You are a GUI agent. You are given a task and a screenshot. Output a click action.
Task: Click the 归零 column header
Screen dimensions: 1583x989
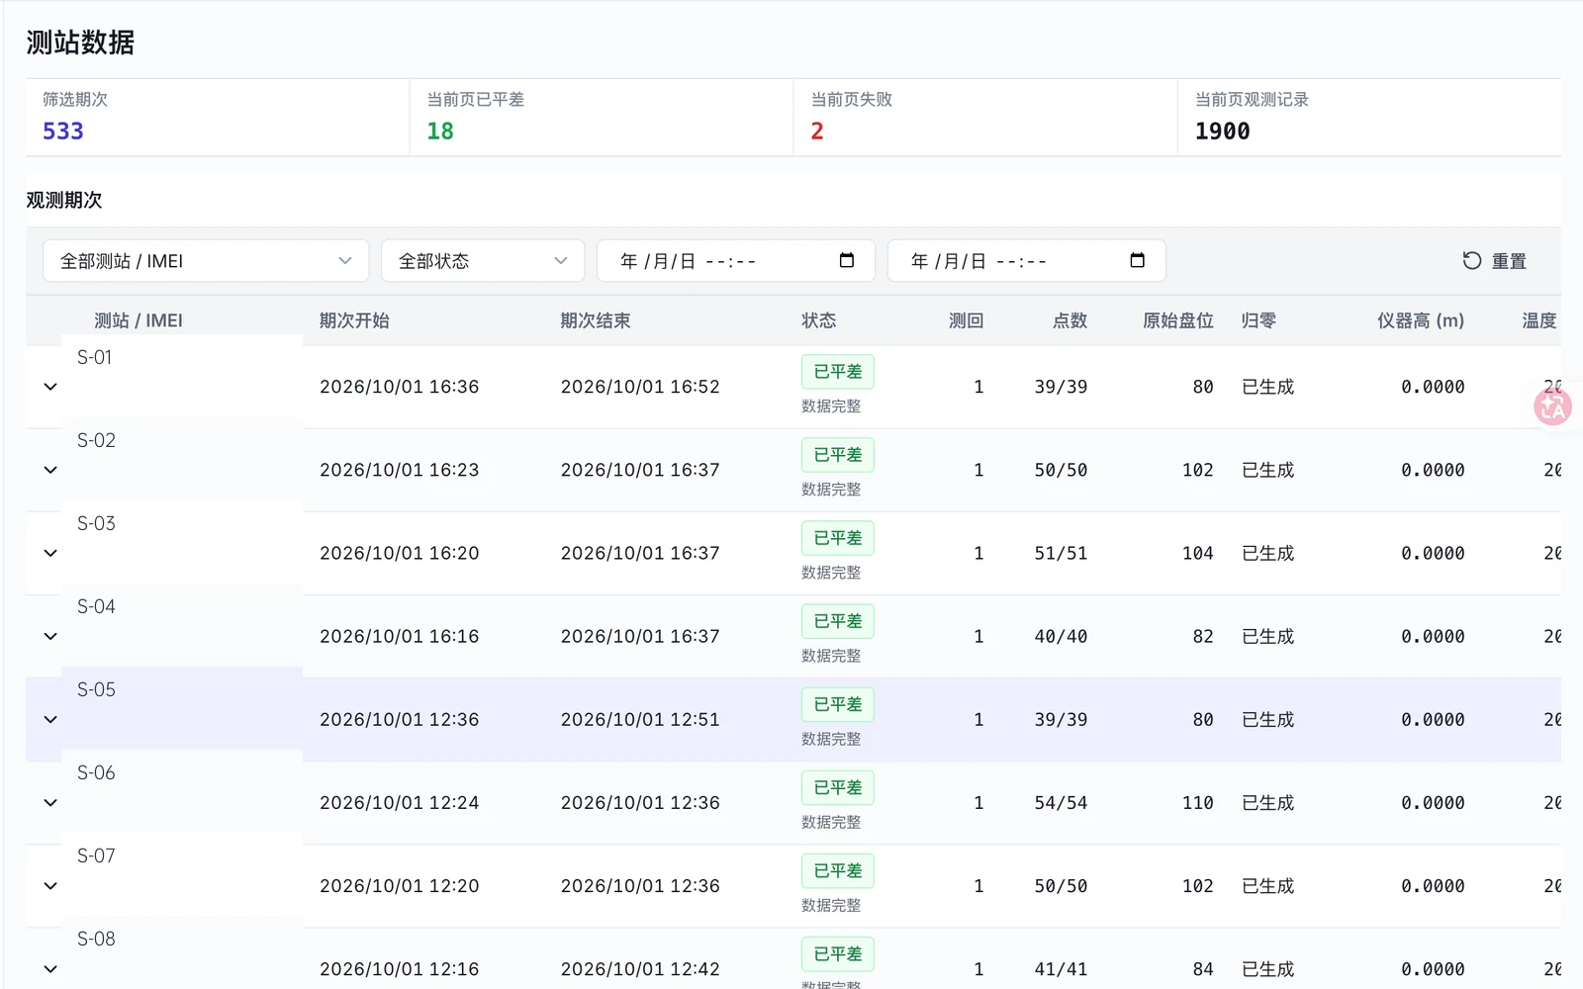pyautogui.click(x=1258, y=320)
